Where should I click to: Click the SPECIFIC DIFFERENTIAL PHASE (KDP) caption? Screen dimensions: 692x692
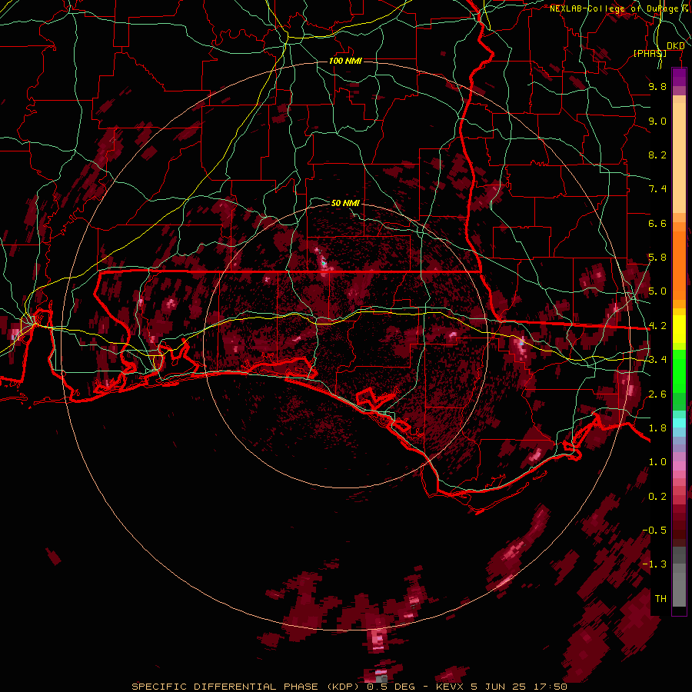tap(245, 687)
